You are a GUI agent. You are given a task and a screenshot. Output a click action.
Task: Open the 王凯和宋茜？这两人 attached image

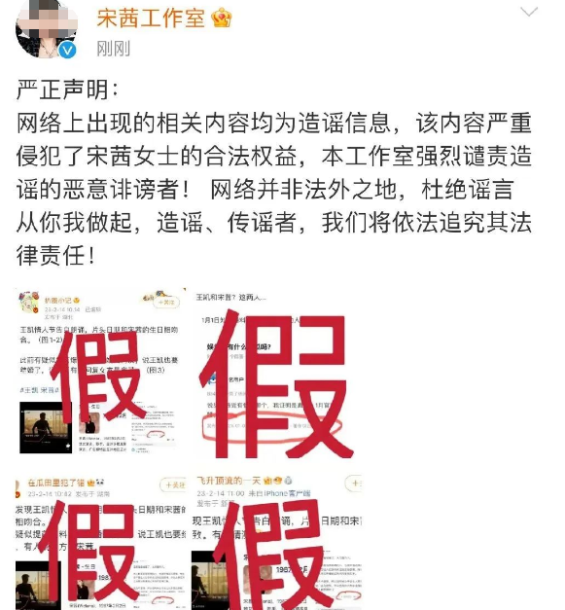[x=276, y=371]
